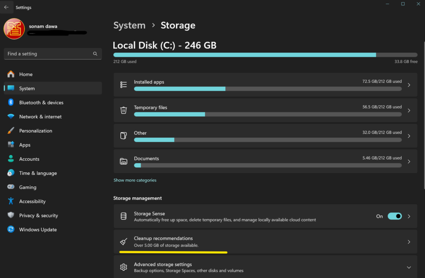The width and height of the screenshot is (425, 278).
Task: Click the Personalization paintbrush icon
Action: [x=11, y=131]
